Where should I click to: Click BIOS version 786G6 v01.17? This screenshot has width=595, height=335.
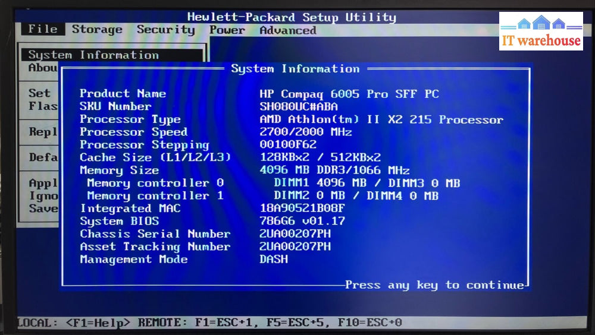pyautogui.click(x=302, y=221)
